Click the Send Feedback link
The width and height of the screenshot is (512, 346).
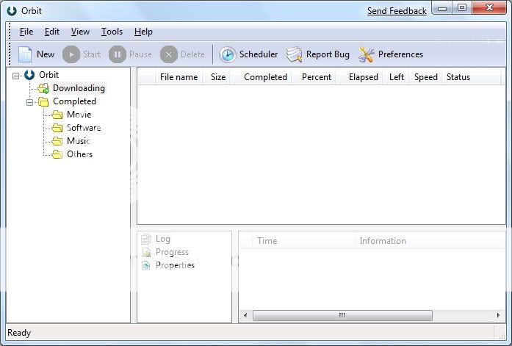pos(397,11)
